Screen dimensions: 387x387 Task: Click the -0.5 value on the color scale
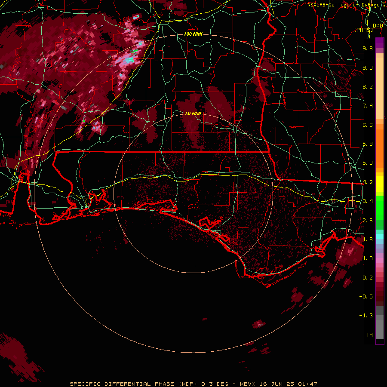pos(366,297)
